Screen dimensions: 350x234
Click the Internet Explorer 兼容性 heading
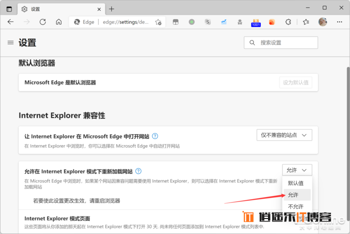62,115
